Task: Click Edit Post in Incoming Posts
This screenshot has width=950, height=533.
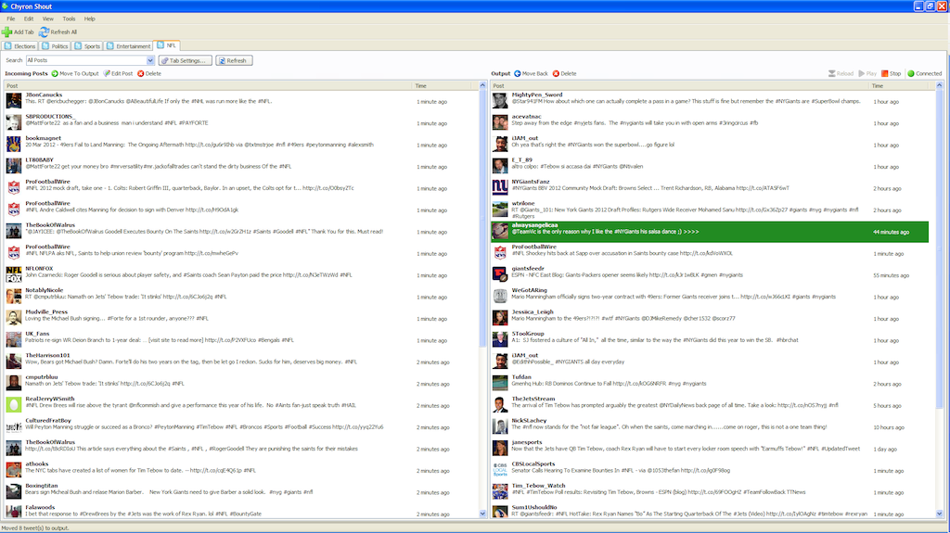Action: pyautogui.click(x=118, y=73)
